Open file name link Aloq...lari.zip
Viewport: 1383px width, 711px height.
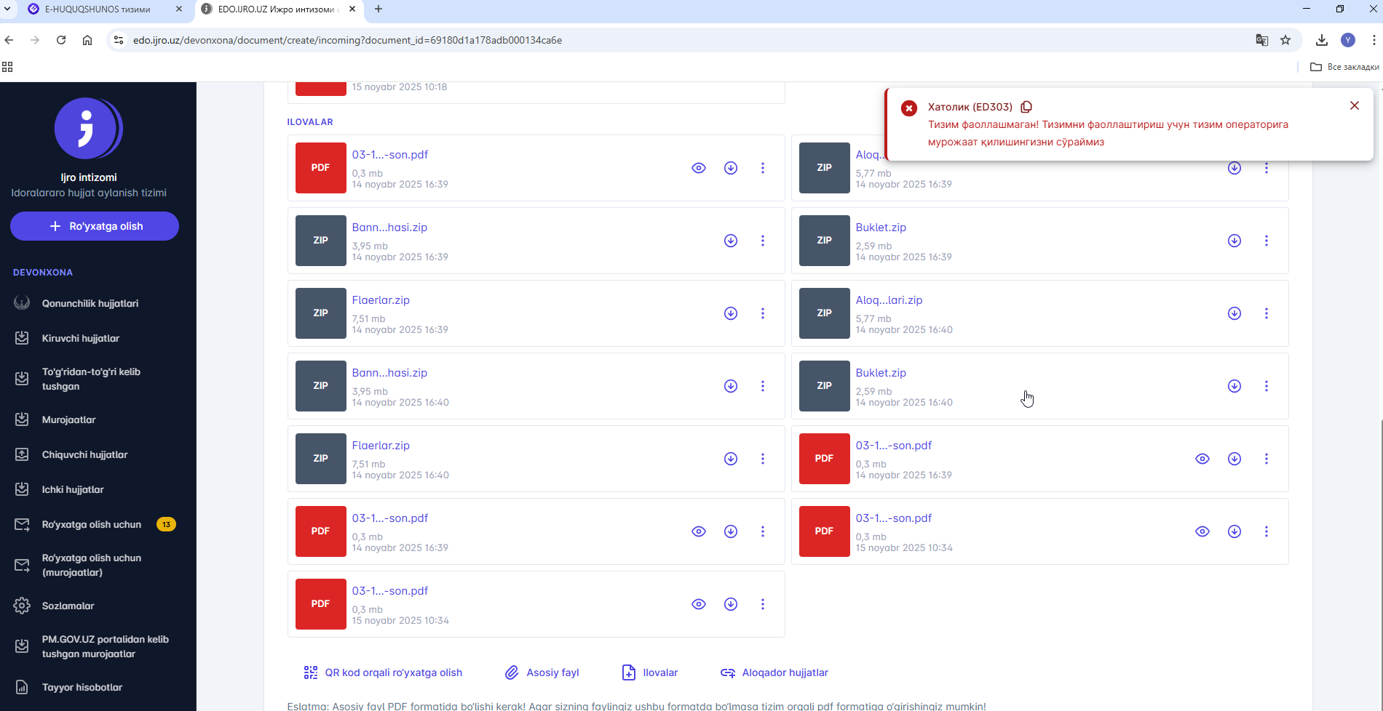coord(889,300)
